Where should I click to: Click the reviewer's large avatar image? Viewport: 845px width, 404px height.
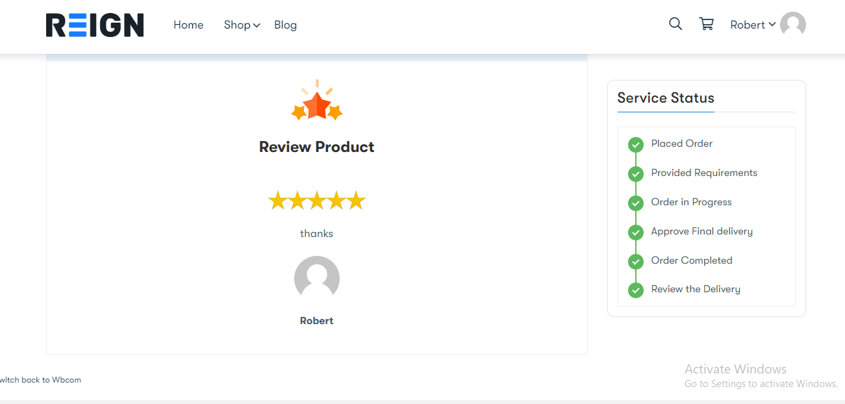point(317,279)
